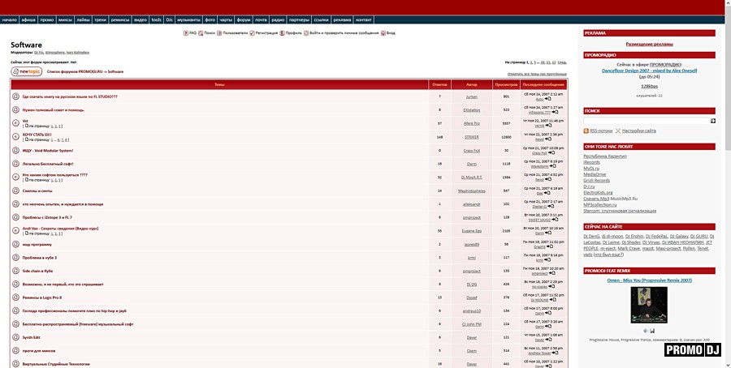
Task: Click След. next page link
Action: pos(562,62)
